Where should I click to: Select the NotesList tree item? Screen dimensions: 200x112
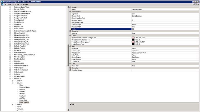pyautogui.click(x=17, y=61)
